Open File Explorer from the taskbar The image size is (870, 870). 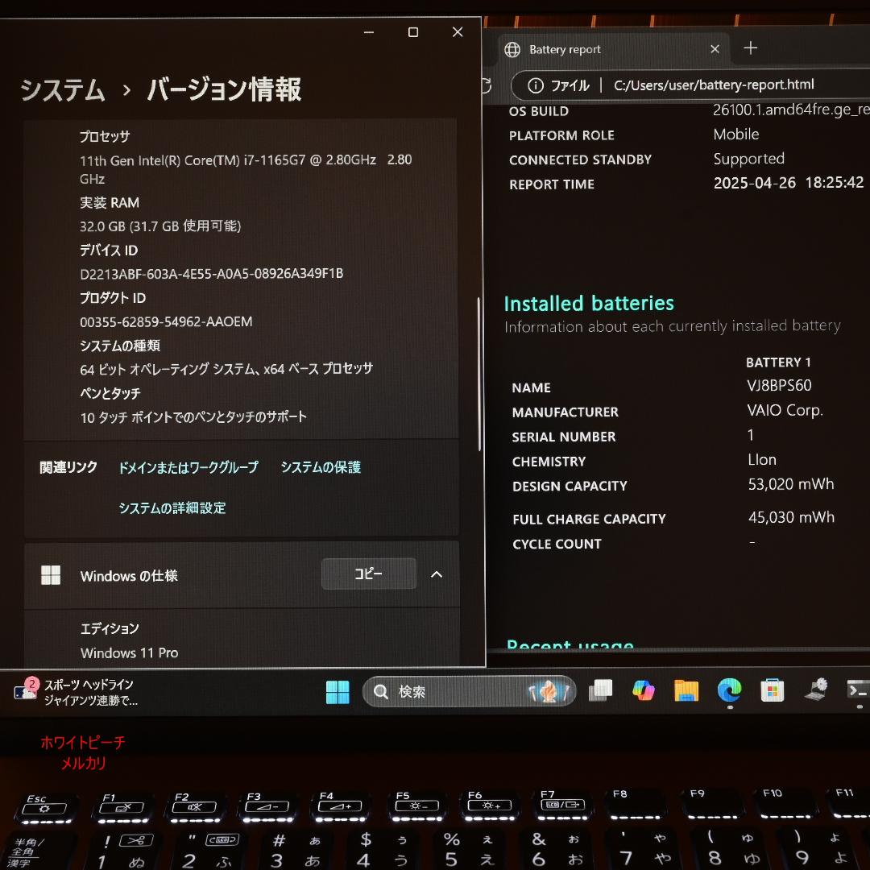pyautogui.click(x=686, y=690)
